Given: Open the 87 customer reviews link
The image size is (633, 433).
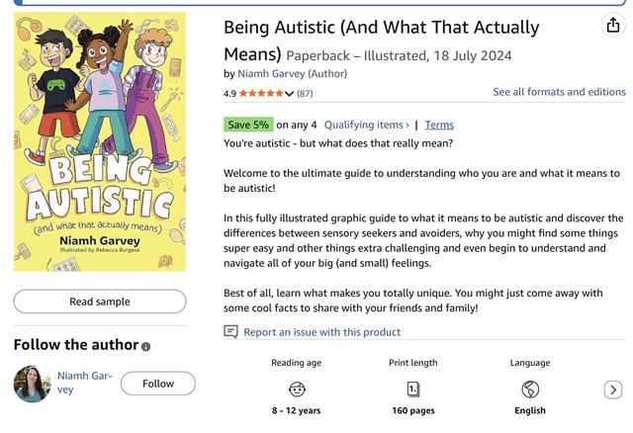Looking at the screenshot, I should [x=305, y=93].
